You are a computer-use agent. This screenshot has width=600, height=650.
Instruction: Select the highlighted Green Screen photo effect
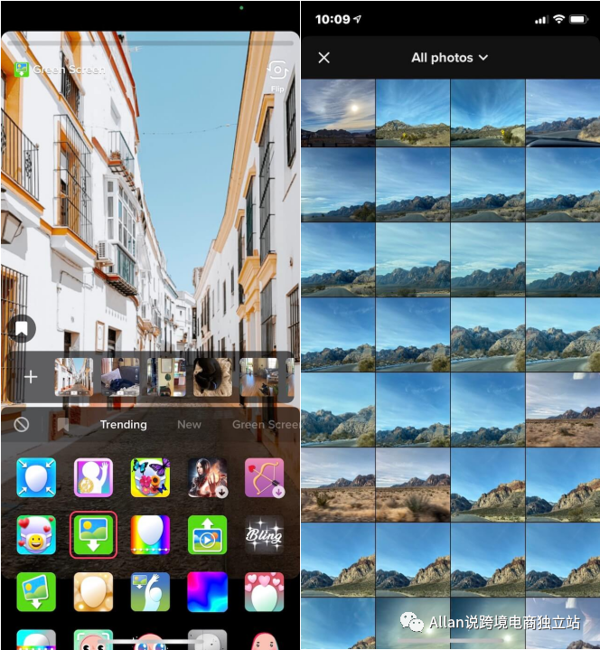93,535
